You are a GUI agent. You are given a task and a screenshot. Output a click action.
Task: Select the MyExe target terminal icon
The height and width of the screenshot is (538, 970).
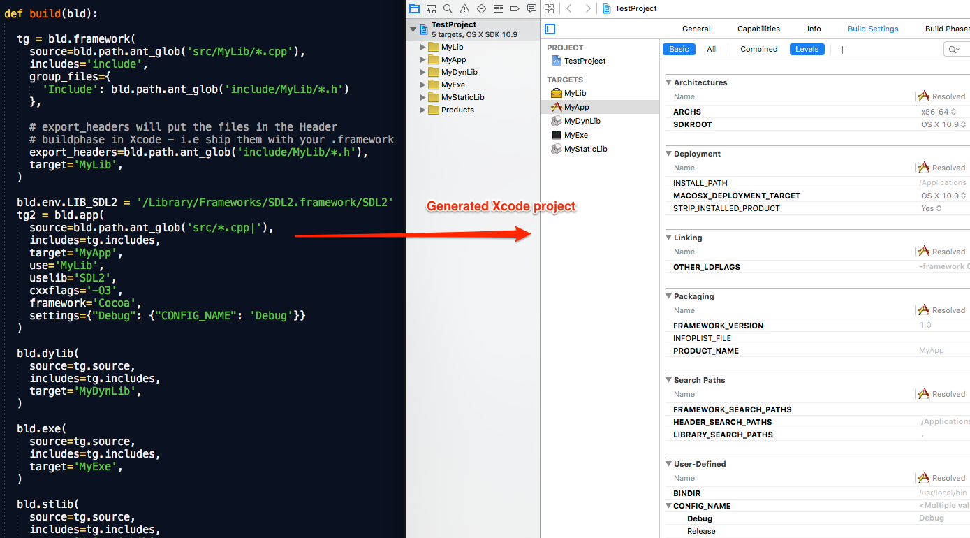point(557,135)
